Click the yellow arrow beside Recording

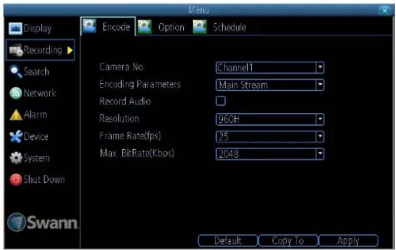point(70,50)
